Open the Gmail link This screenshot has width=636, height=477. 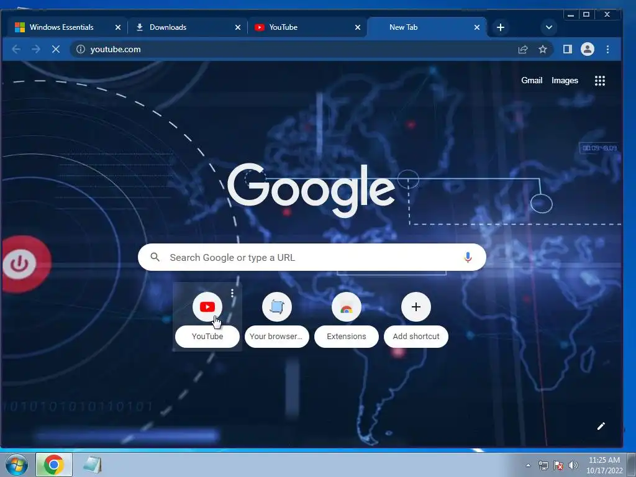coord(532,80)
